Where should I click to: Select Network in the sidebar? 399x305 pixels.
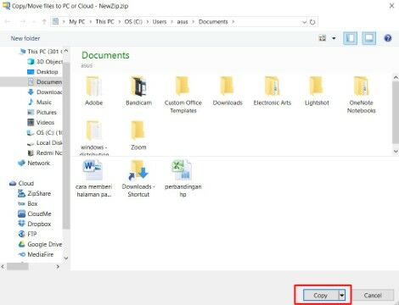[34, 164]
